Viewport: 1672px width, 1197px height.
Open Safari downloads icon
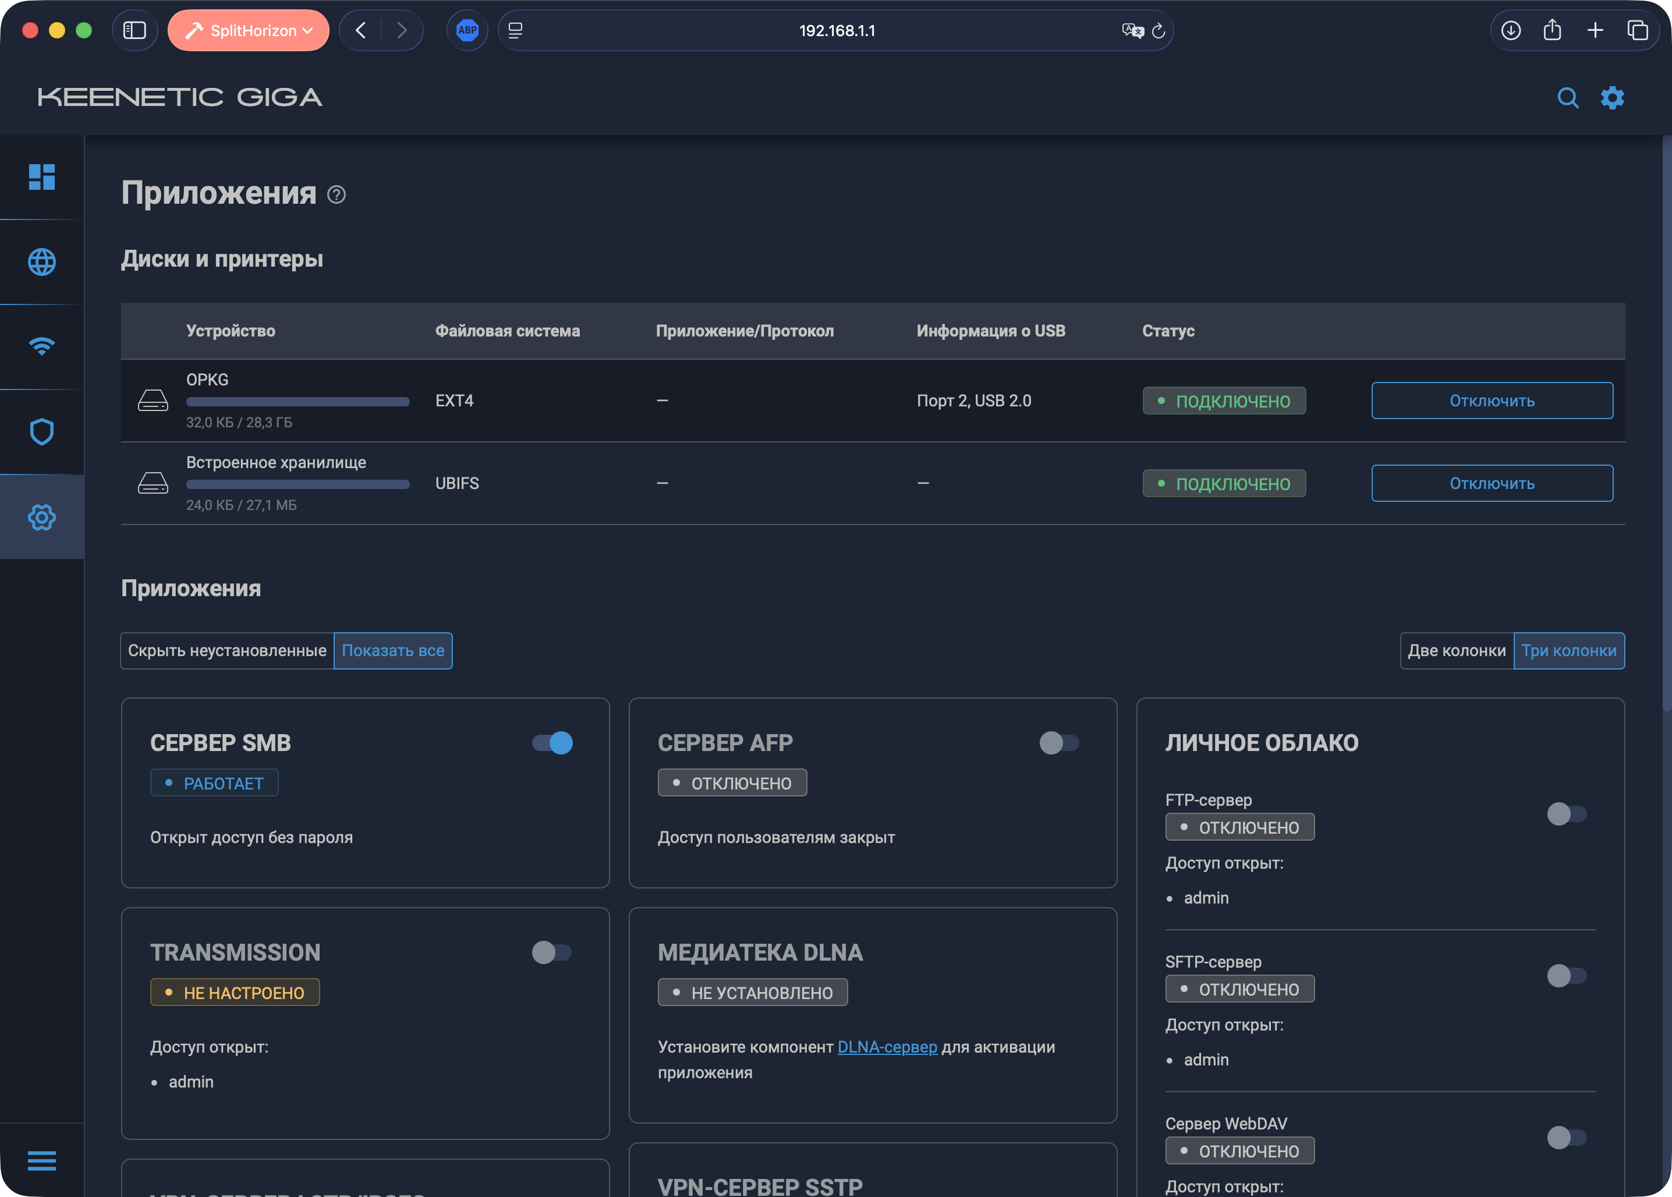point(1511,30)
